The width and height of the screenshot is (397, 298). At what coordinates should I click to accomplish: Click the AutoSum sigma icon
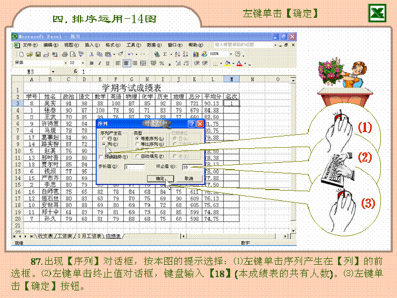tap(164, 54)
